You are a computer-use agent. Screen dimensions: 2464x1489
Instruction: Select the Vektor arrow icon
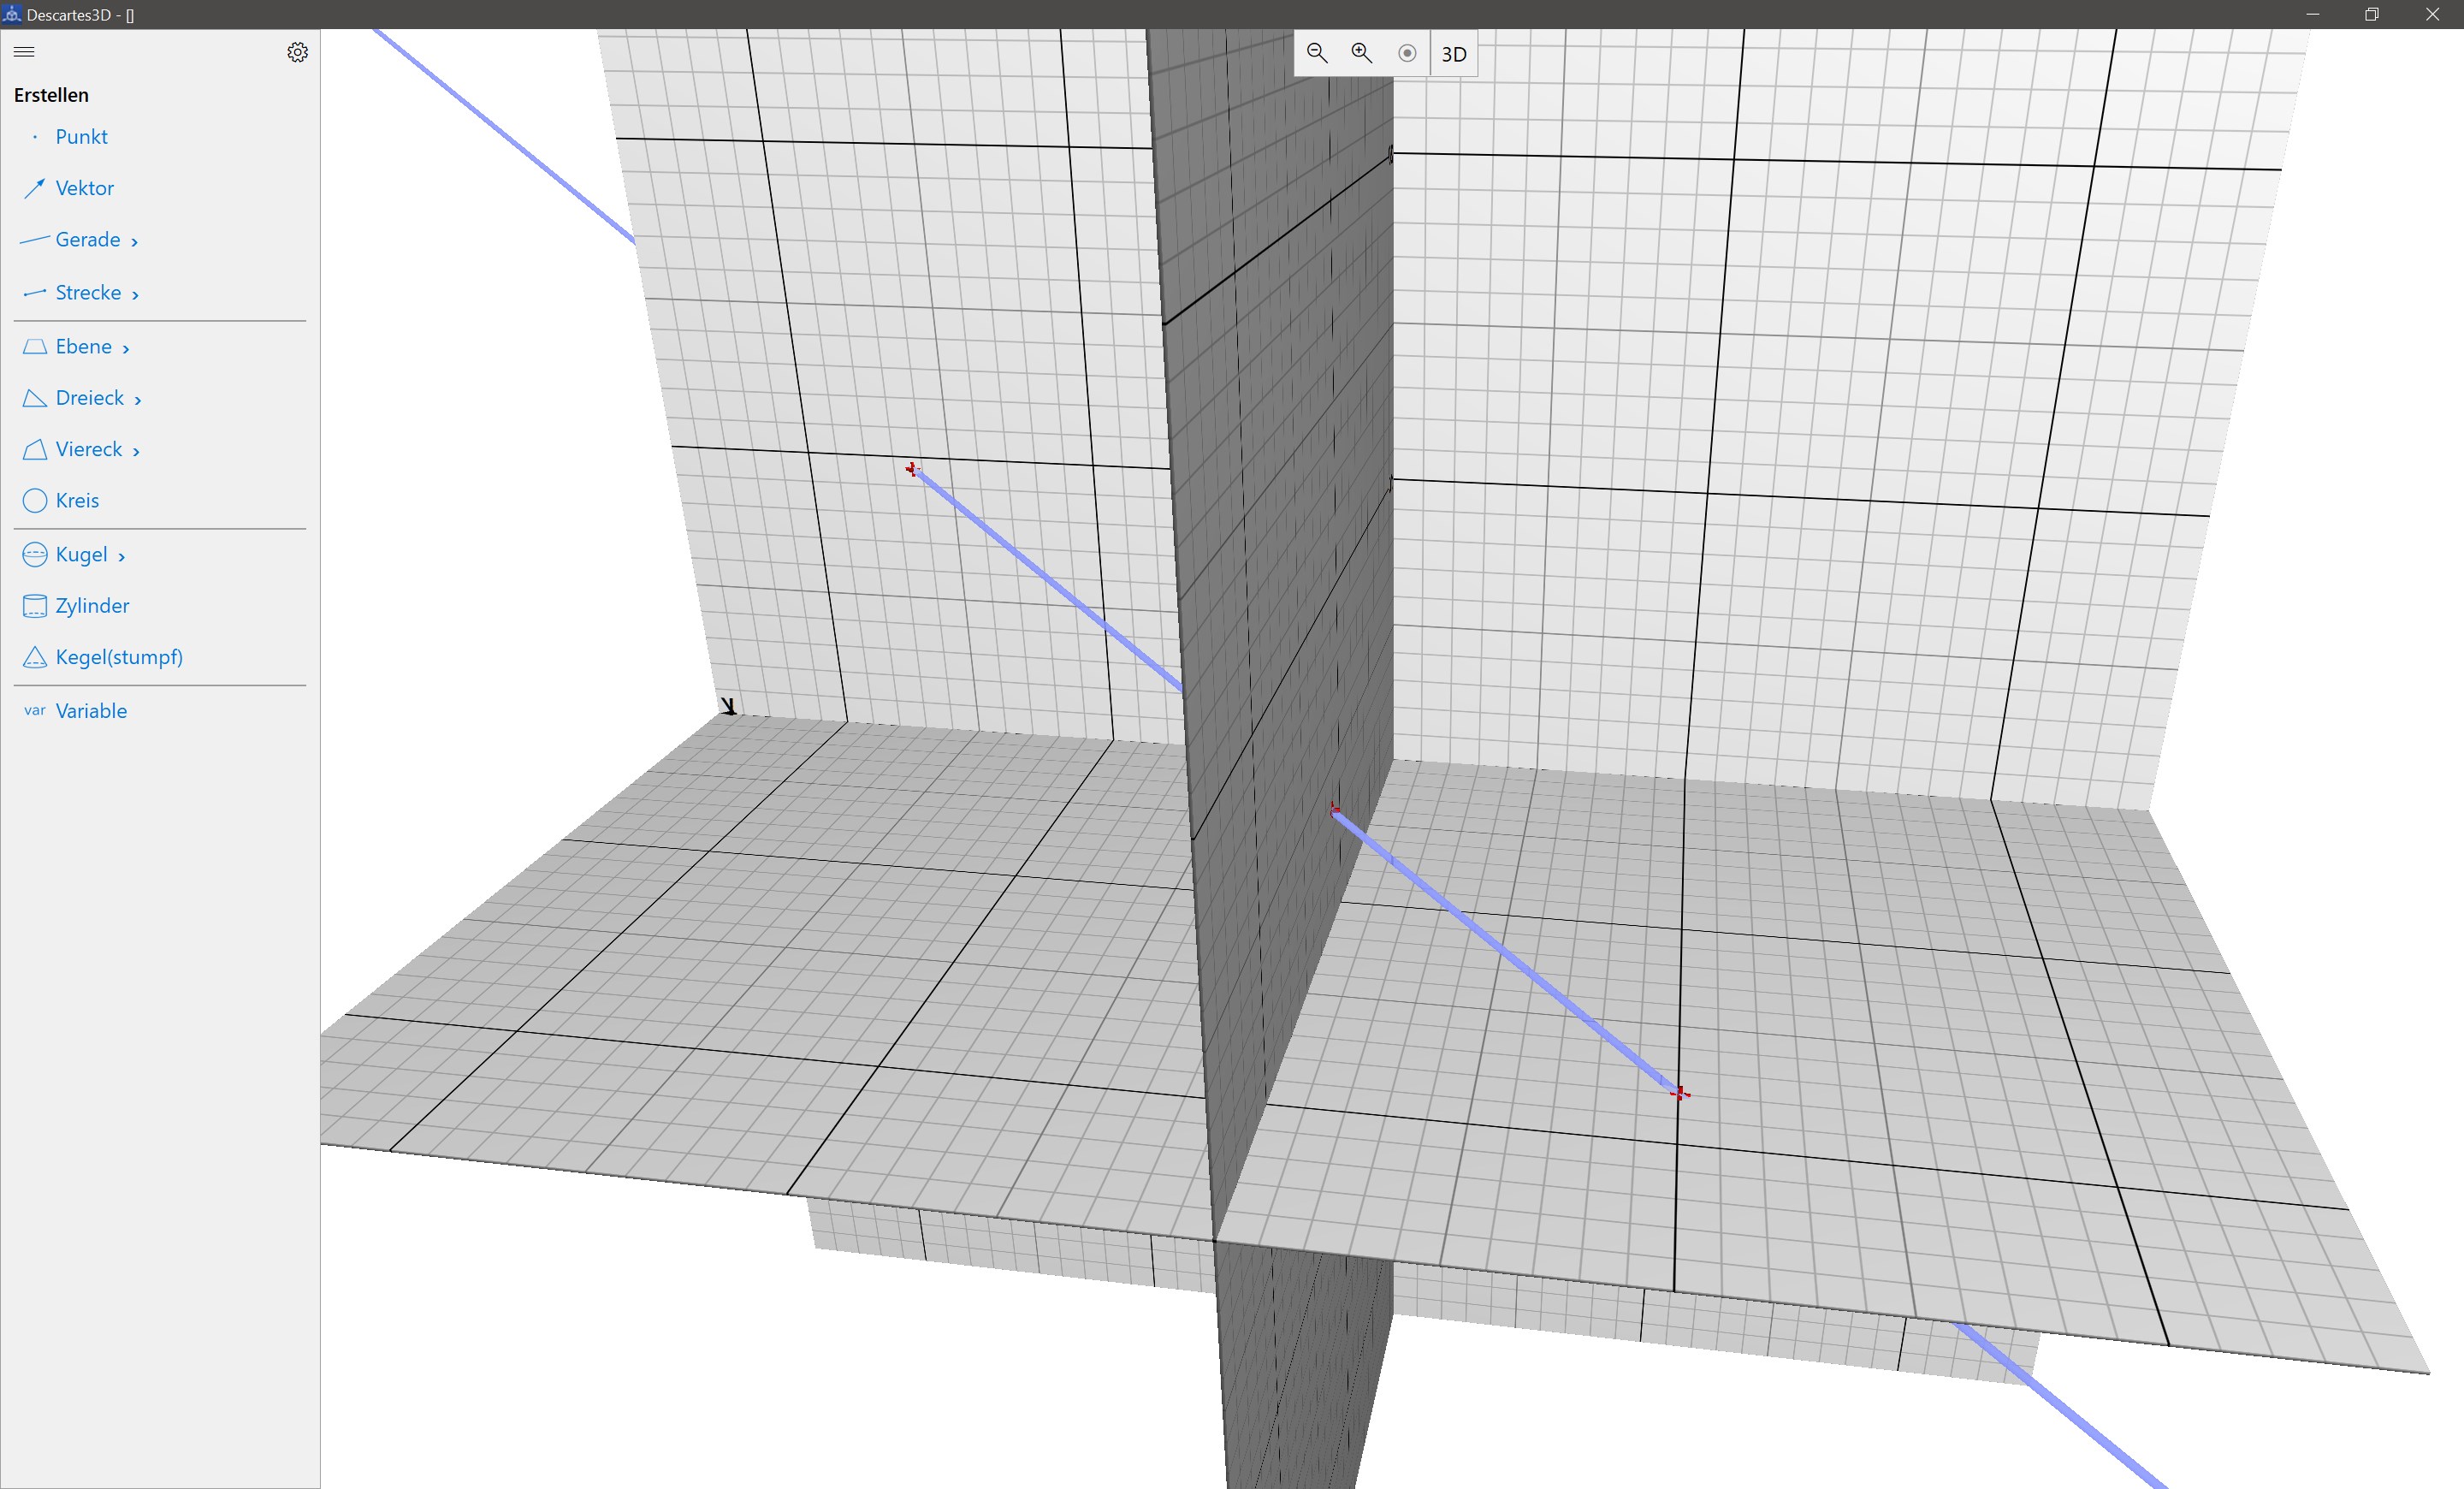pos(35,188)
